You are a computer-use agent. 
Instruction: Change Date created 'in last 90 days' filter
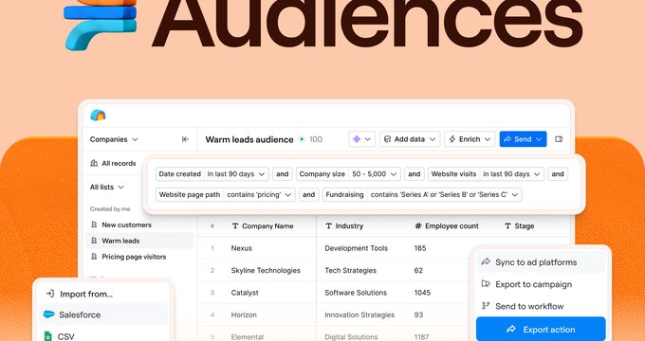[236, 173]
